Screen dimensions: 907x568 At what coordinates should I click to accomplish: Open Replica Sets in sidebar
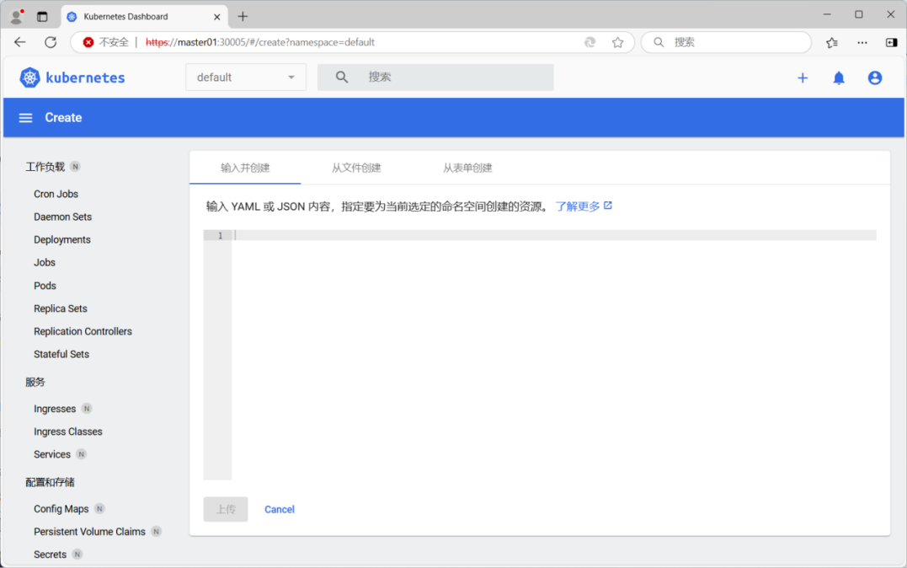[x=60, y=308]
